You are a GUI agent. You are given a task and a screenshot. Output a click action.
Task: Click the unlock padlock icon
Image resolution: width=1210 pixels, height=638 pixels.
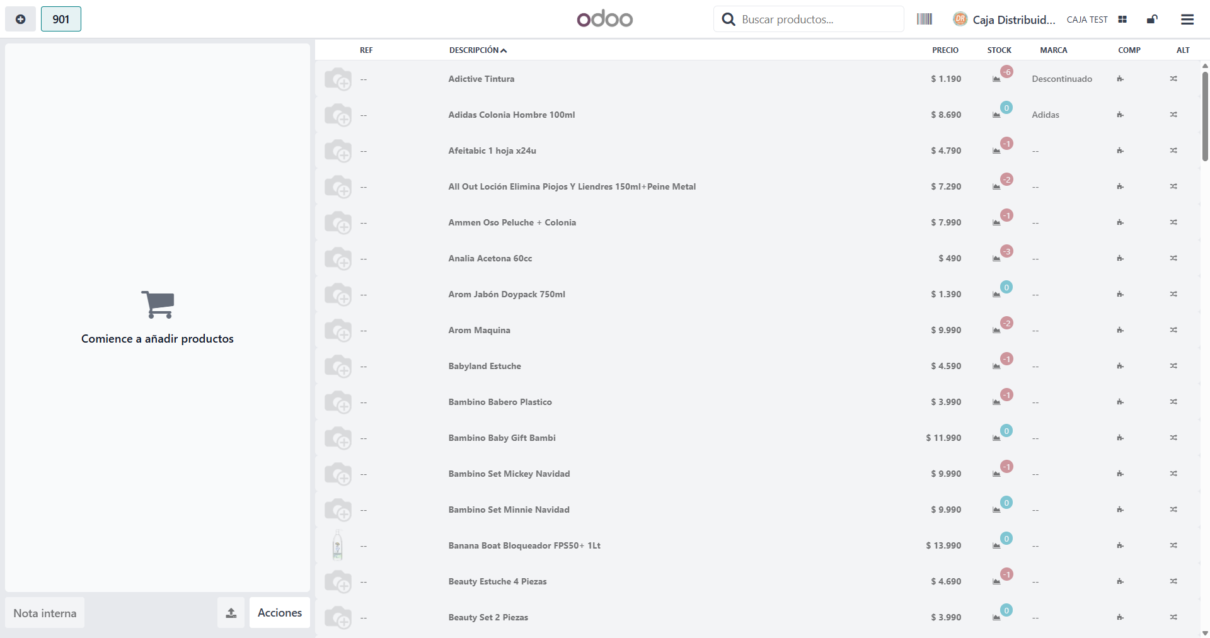pyautogui.click(x=1152, y=20)
